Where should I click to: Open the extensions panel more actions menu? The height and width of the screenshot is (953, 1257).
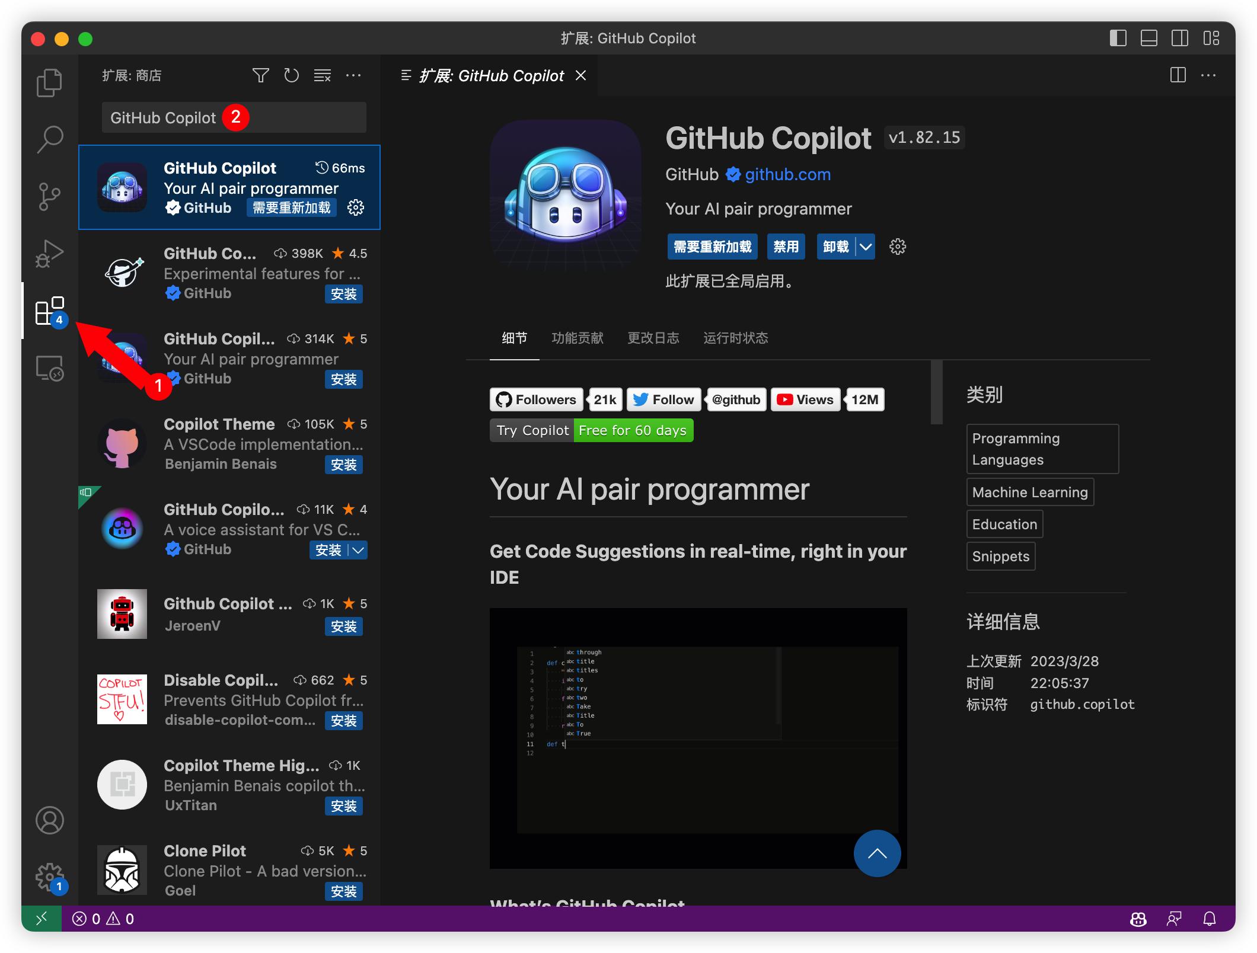coord(354,75)
